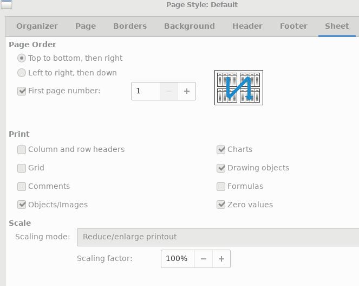Open the Scaling mode dropdown
359x286 pixels.
pyautogui.click(x=218, y=237)
